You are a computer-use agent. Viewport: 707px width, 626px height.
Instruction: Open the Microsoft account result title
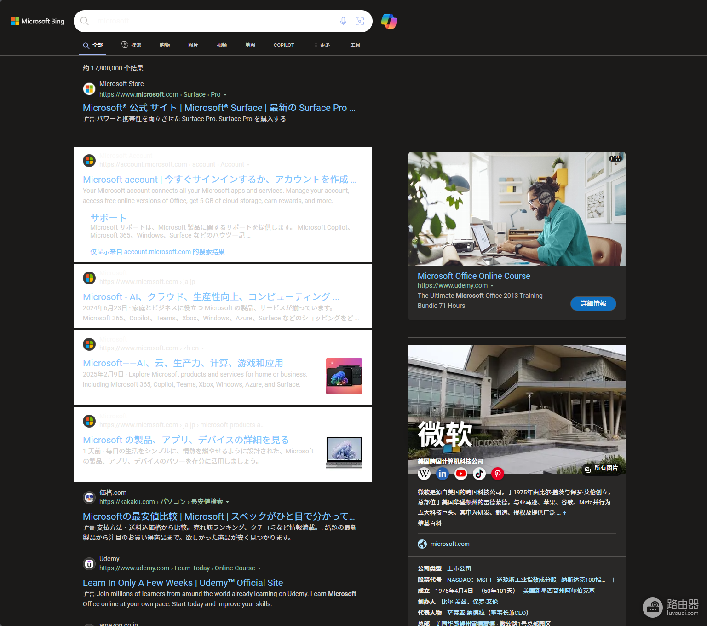pos(219,180)
